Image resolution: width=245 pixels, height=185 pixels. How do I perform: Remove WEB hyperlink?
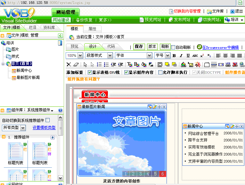tap(235, 64)
